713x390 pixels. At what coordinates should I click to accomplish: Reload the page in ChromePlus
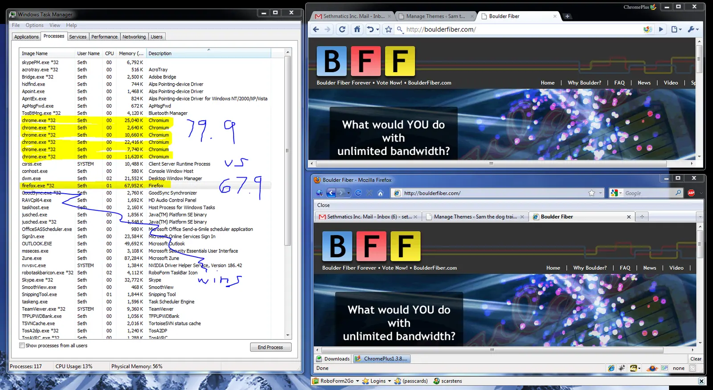342,29
